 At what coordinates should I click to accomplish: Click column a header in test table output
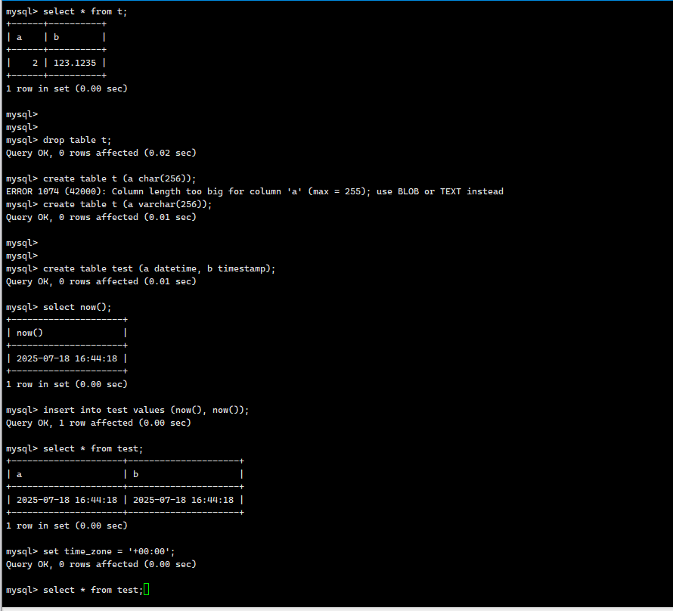(x=20, y=475)
